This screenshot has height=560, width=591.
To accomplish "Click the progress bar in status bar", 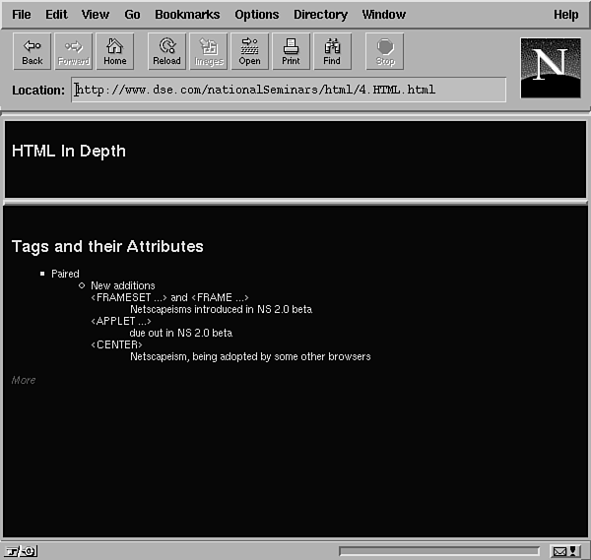I will 438,551.
